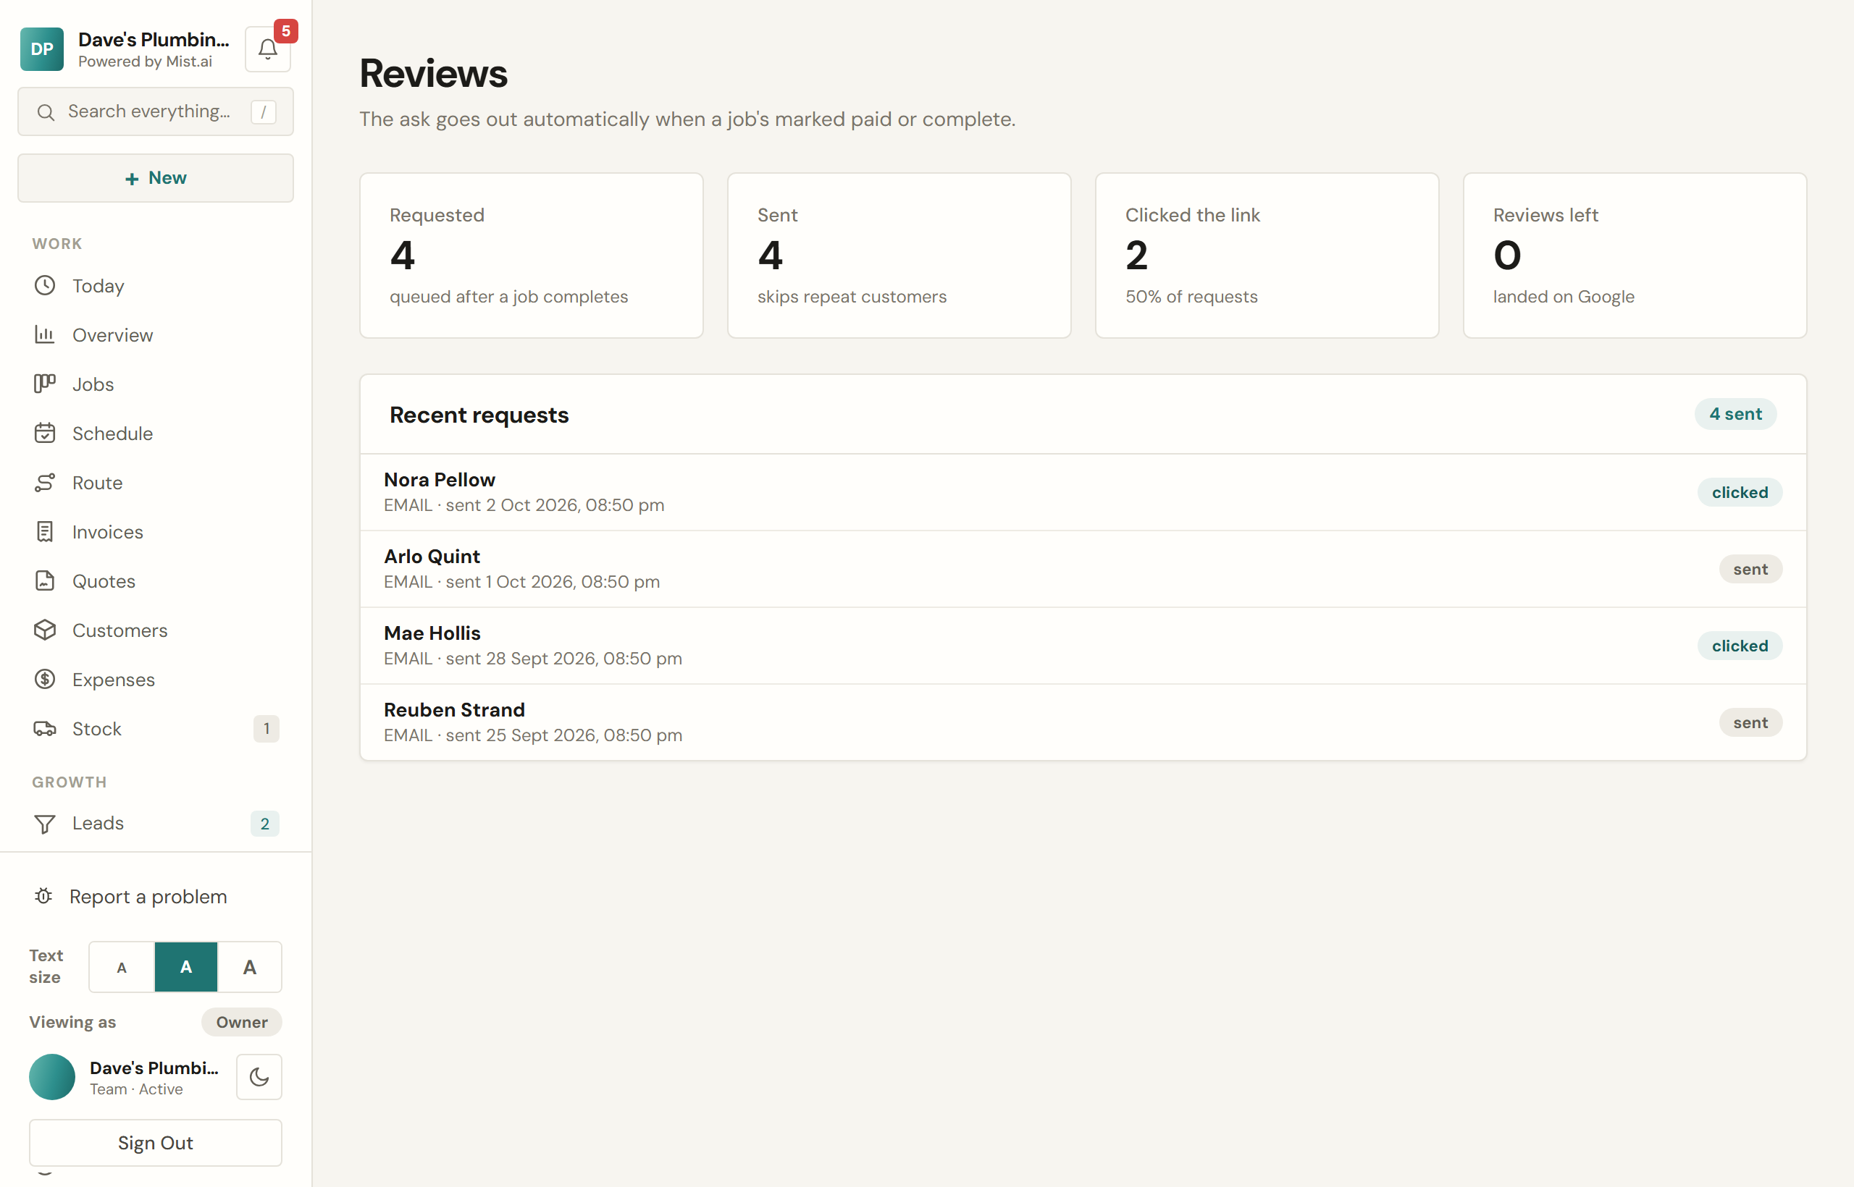The image size is (1854, 1187).
Task: Select Reuben Strand request row
Action: pyautogui.click(x=1083, y=722)
